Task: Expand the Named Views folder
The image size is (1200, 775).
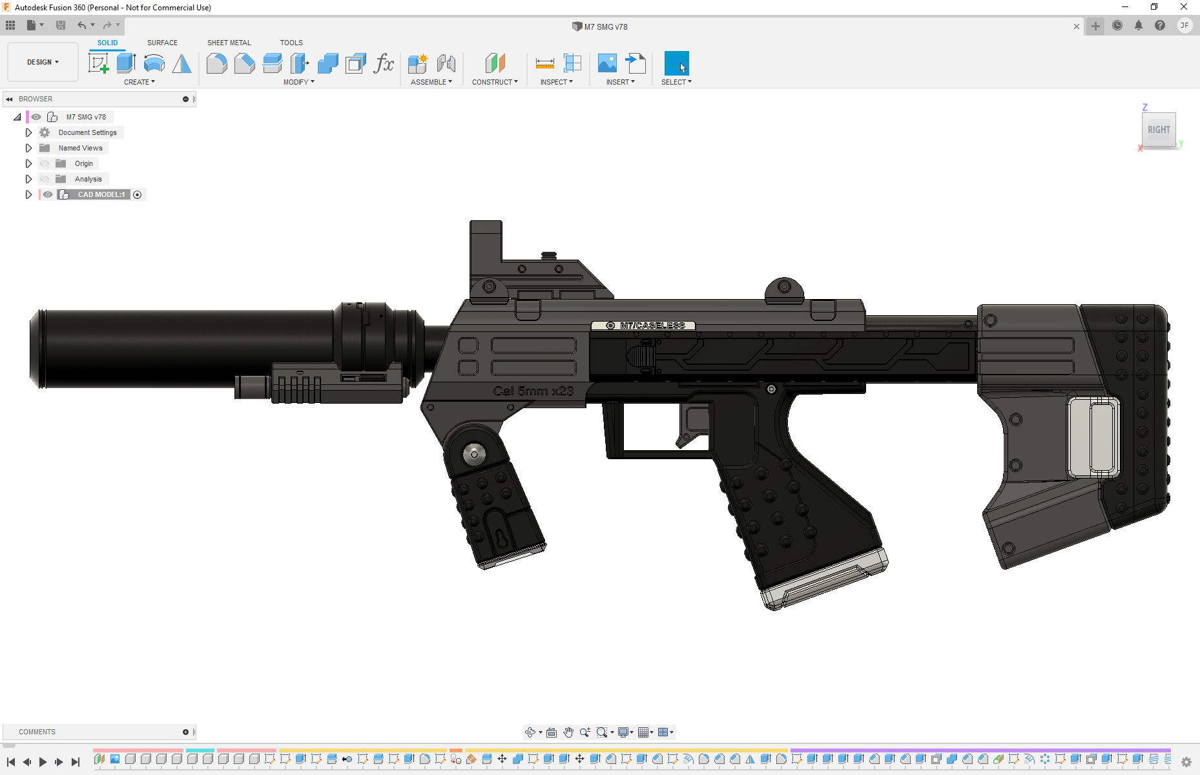Action: click(28, 148)
